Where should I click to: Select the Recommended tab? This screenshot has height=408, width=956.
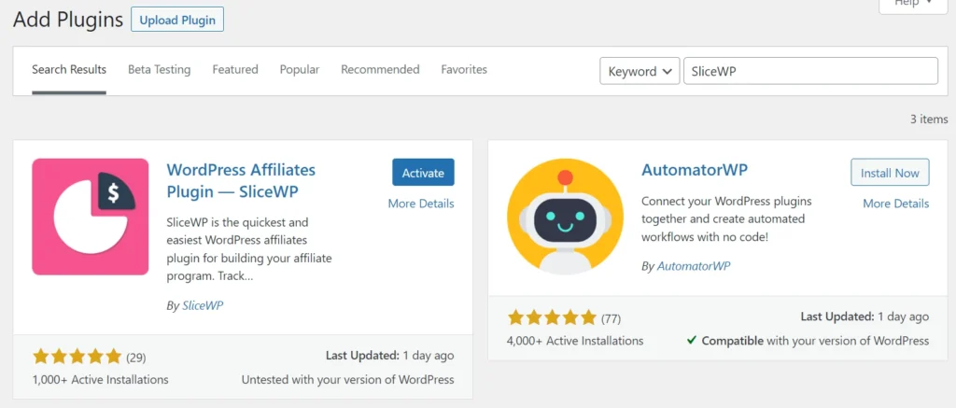[x=380, y=70]
